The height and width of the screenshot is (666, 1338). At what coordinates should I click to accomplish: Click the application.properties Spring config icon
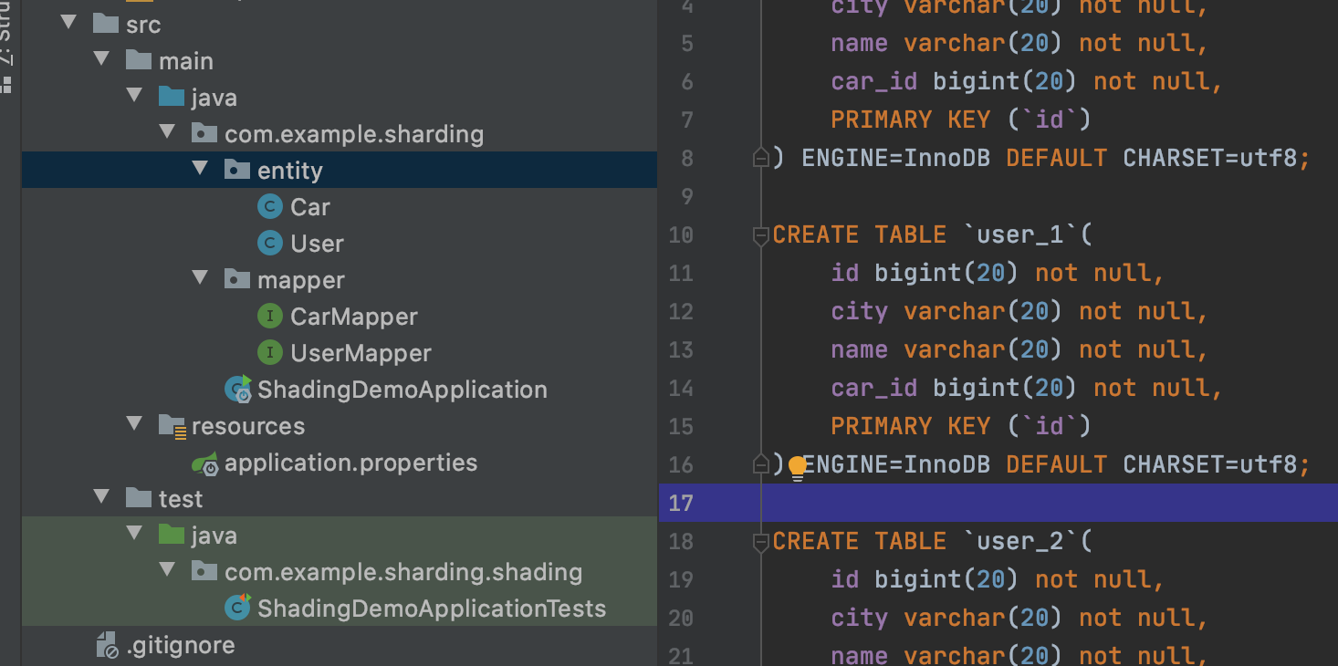[205, 463]
